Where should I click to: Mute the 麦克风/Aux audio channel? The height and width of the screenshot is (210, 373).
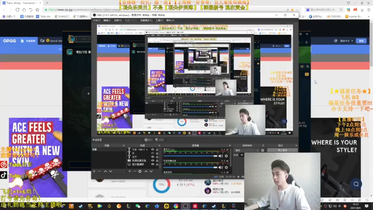pyautogui.click(x=221, y=156)
